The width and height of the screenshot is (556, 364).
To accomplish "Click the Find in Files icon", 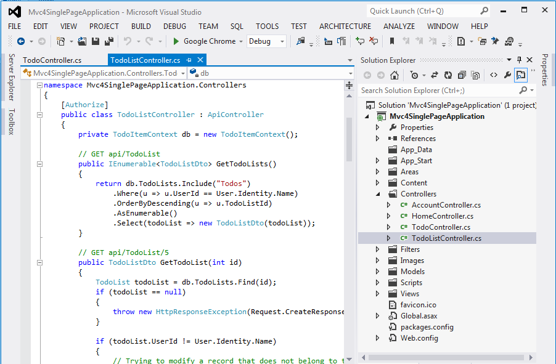I will [300, 41].
